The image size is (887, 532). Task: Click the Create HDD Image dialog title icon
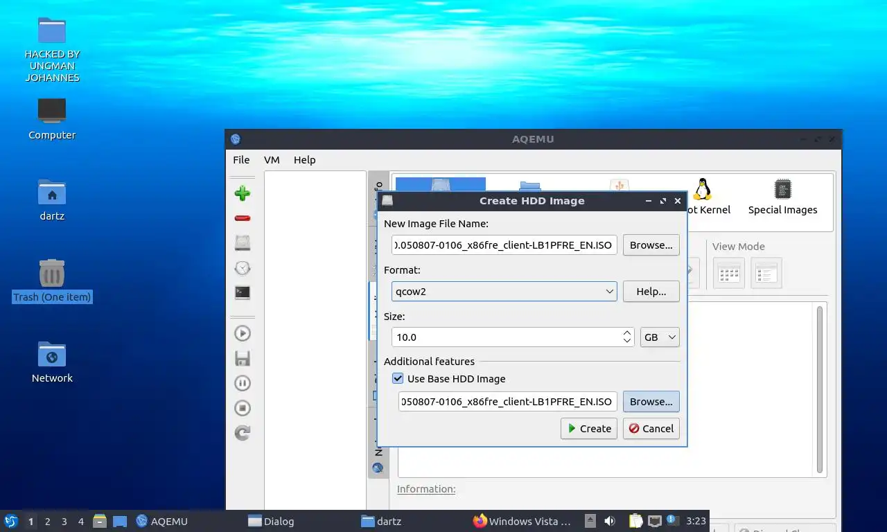point(387,201)
